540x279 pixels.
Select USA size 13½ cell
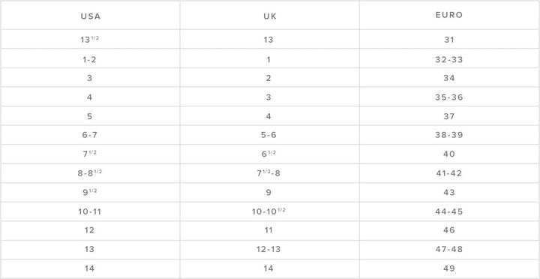coord(90,39)
